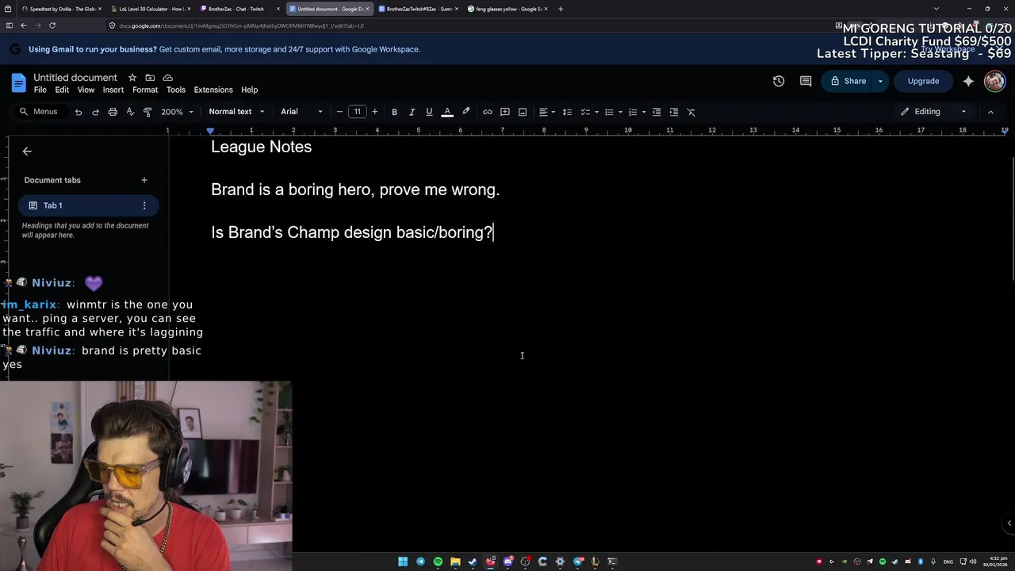
Task: Open the Edit menu
Action: coord(62,90)
